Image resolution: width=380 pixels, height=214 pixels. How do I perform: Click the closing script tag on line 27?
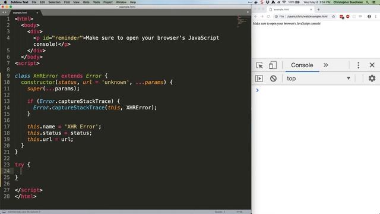pos(28,190)
